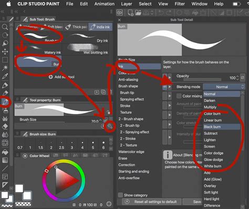Select the Zoom magnifier tool
This screenshot has height=209, width=249.
tap(5, 27)
